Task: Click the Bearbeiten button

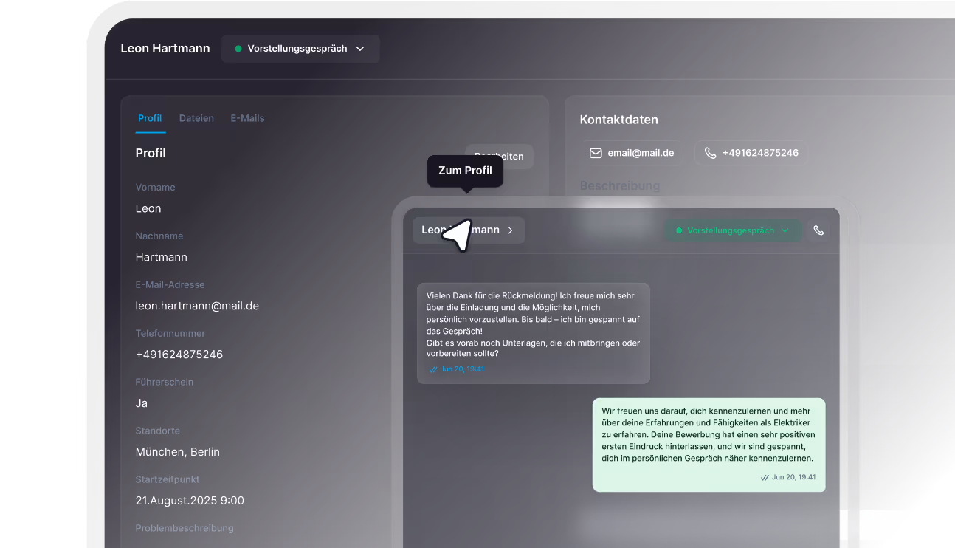Action: click(513, 157)
